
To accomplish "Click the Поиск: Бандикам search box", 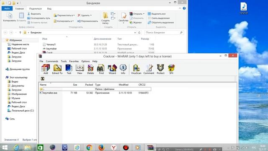I will pos(164,32).
